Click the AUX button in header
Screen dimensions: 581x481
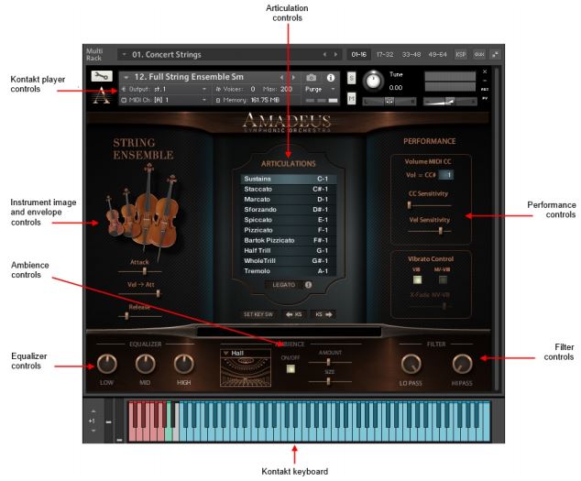click(479, 54)
